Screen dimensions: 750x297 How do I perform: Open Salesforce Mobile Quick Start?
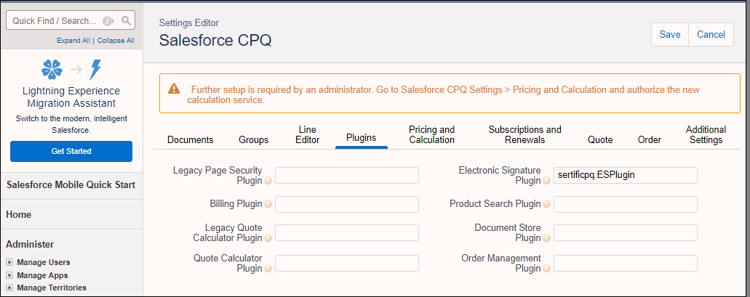click(71, 184)
